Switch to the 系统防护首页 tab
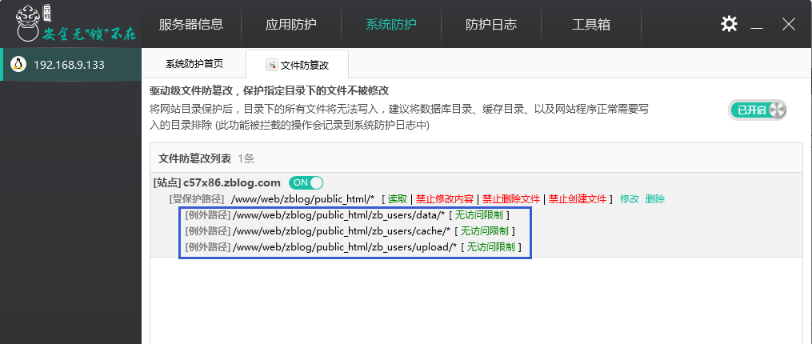Image resolution: width=812 pixels, height=344 pixels. pos(194,64)
